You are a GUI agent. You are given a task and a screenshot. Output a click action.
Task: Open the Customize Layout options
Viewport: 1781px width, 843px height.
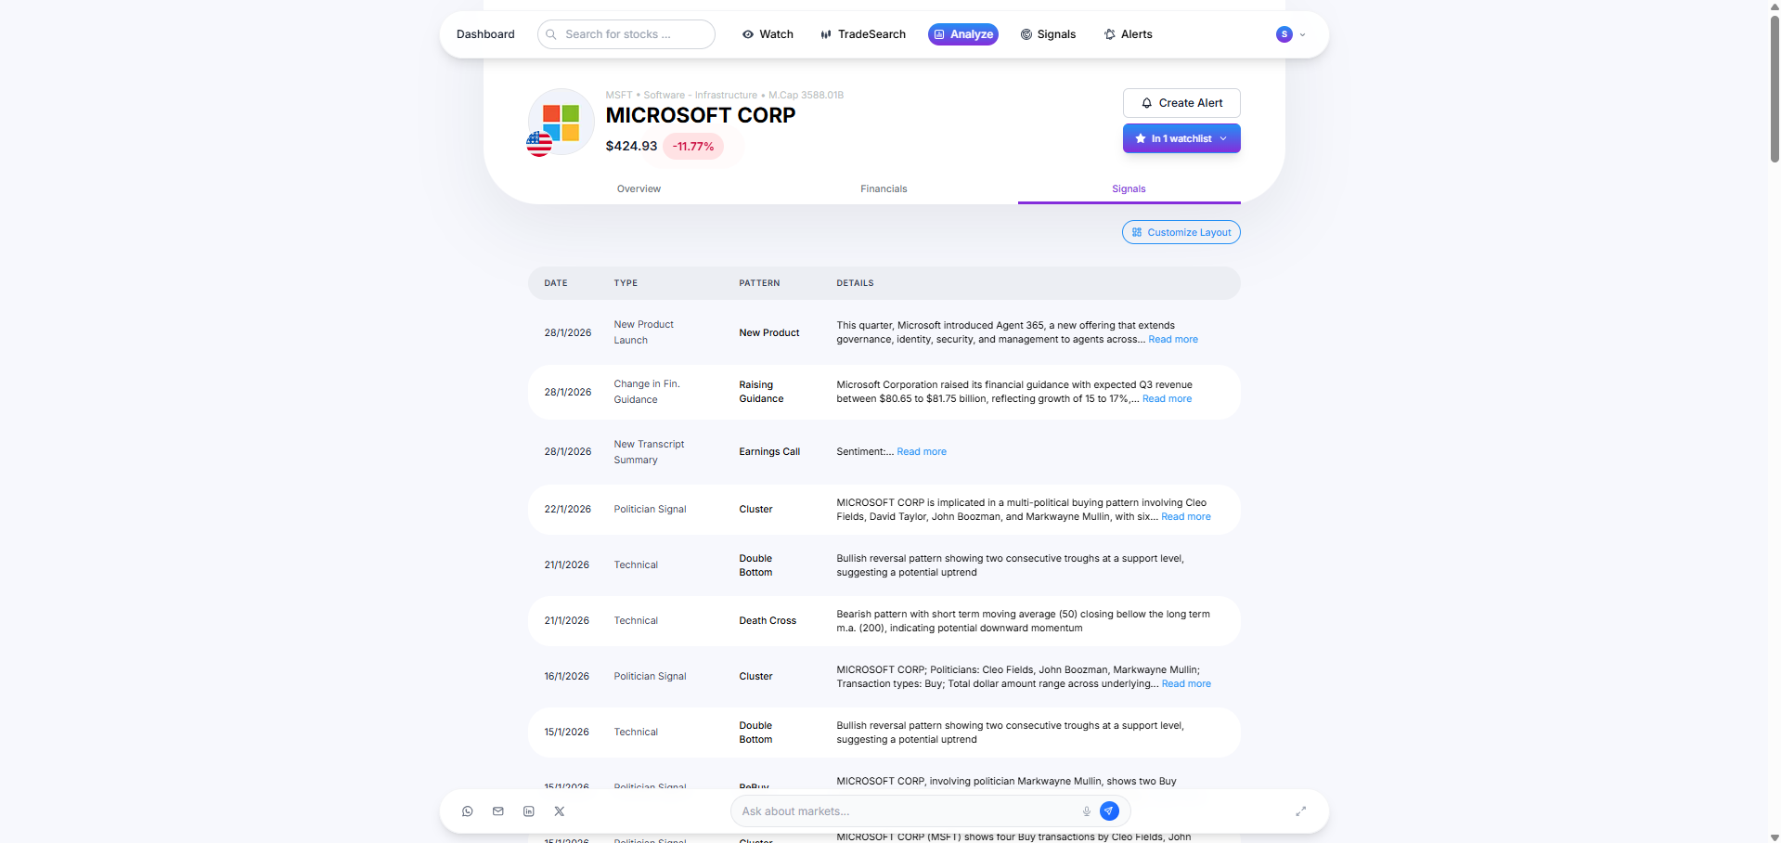point(1181,232)
